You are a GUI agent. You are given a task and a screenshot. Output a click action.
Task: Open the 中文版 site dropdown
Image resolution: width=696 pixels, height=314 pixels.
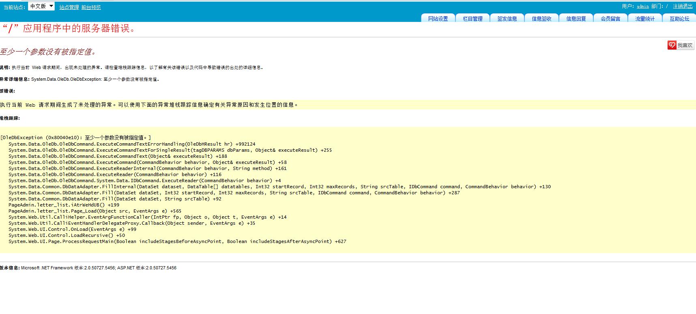(x=41, y=6)
